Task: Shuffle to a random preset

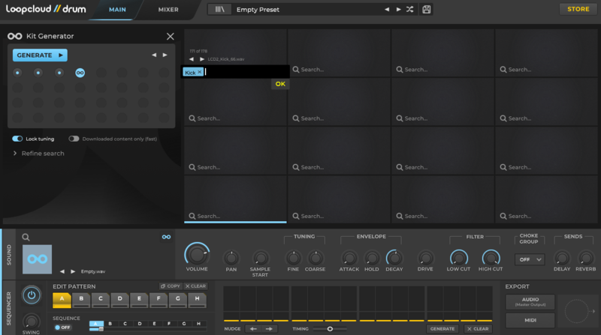Action: 409,9
